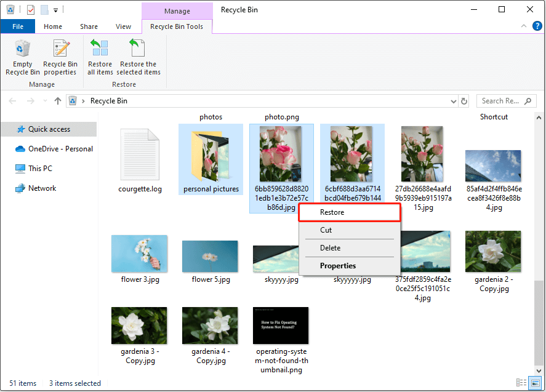Collapse the ribbon with the chevron arrow
Screen dimensions: 546x392
523,25
